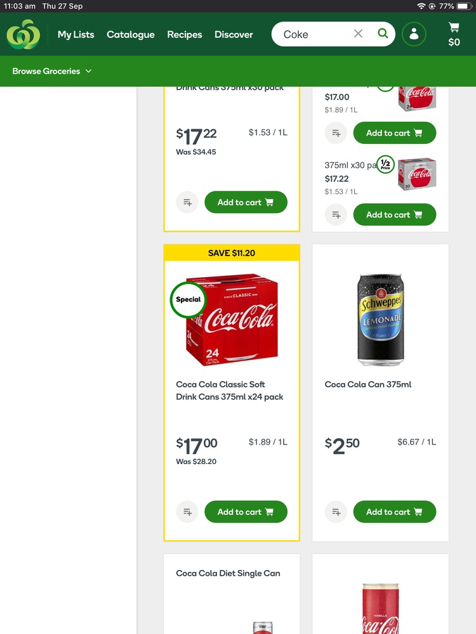Open the user account profile icon
This screenshot has width=476, height=634.
414,34
